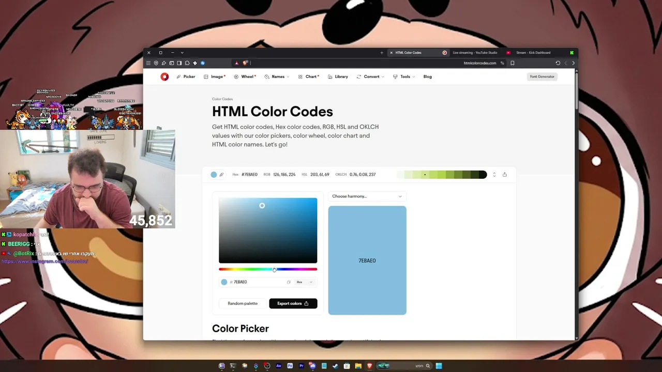Click the OKLCH value 0.76, 0.08, 237
This screenshot has width=662, height=372.
pos(363,175)
